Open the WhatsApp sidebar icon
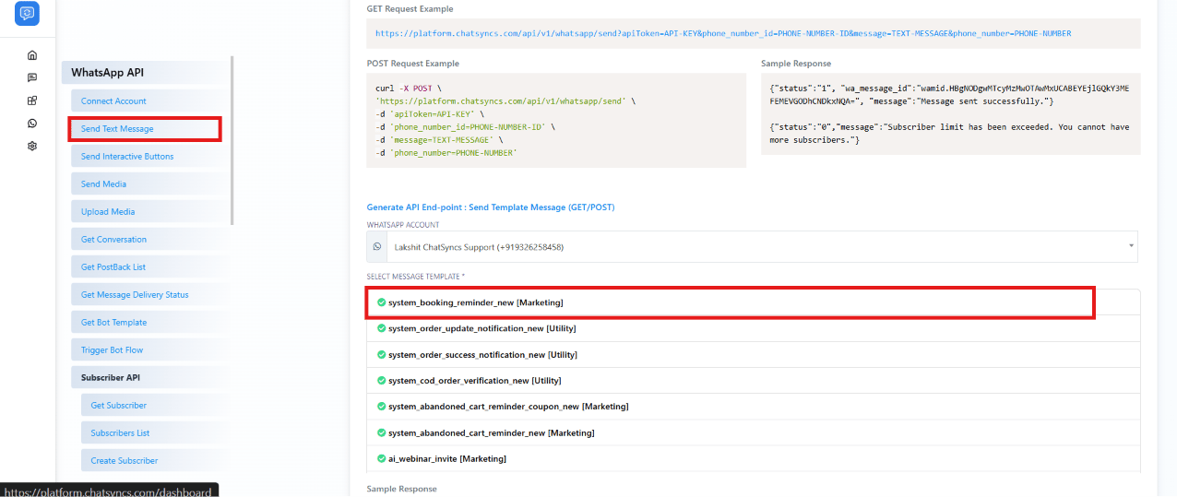Screen dimensions: 1177x497 (x=32, y=124)
